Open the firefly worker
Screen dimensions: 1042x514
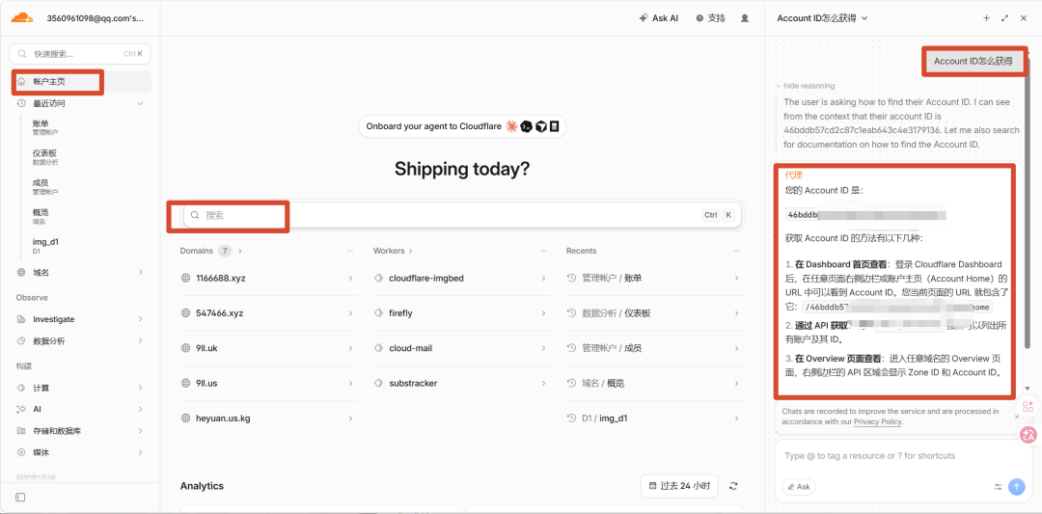461,313
